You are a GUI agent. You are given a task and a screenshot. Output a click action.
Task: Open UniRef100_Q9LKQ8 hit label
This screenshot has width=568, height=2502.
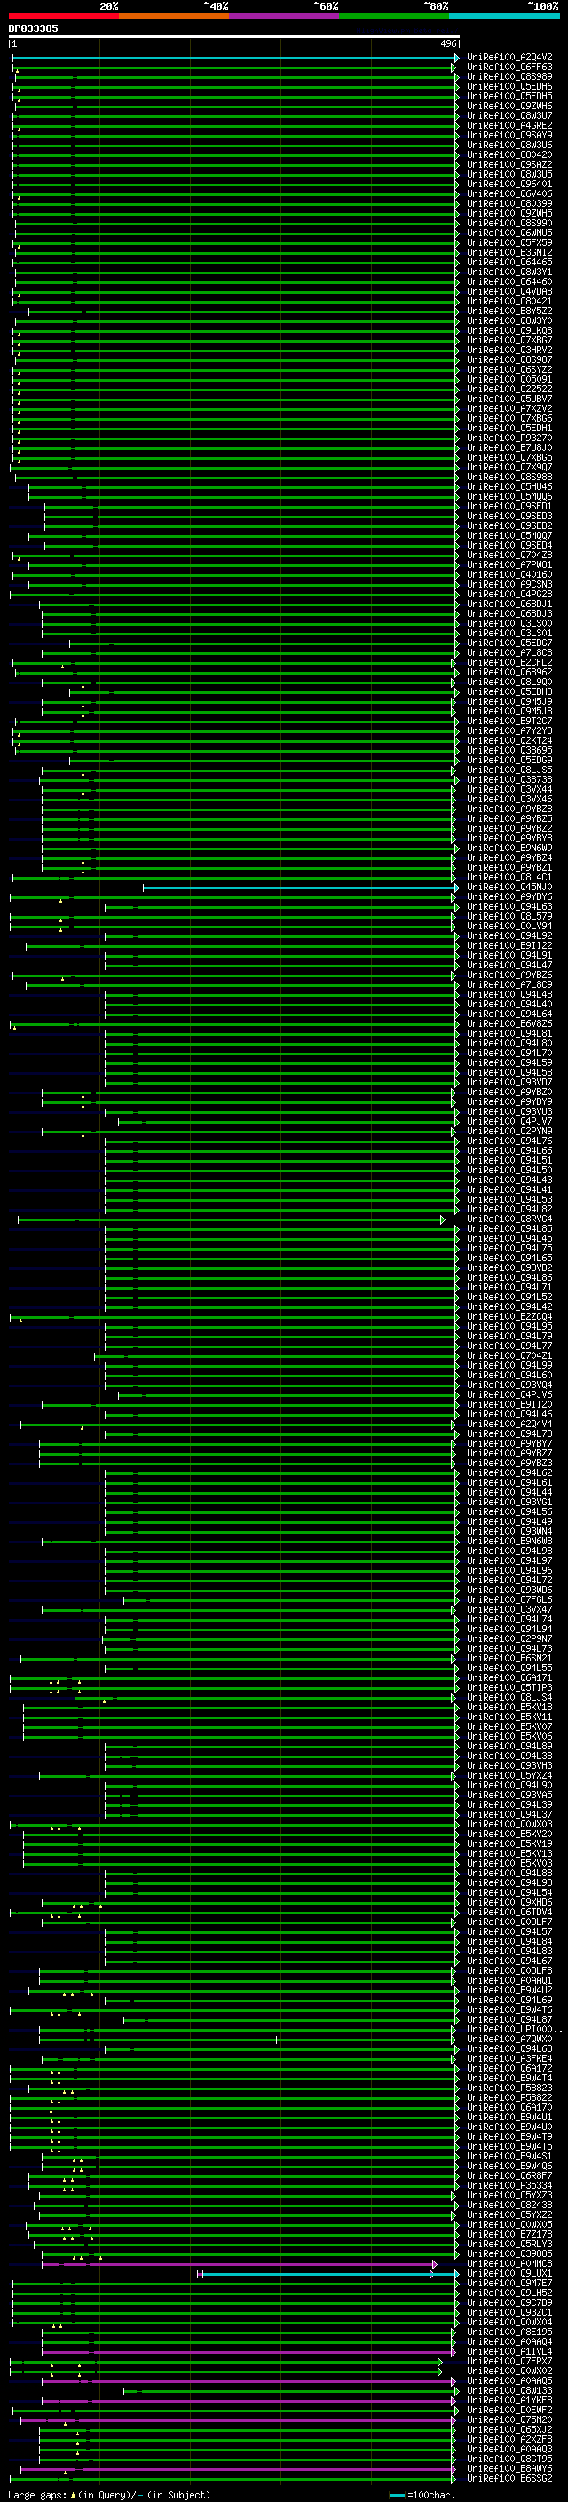(x=509, y=330)
